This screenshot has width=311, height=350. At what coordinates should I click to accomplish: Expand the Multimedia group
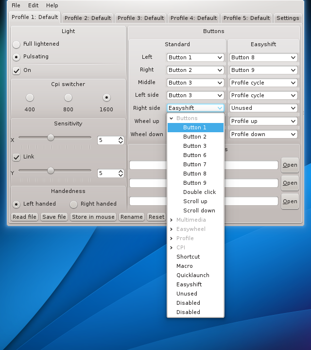coord(172,220)
